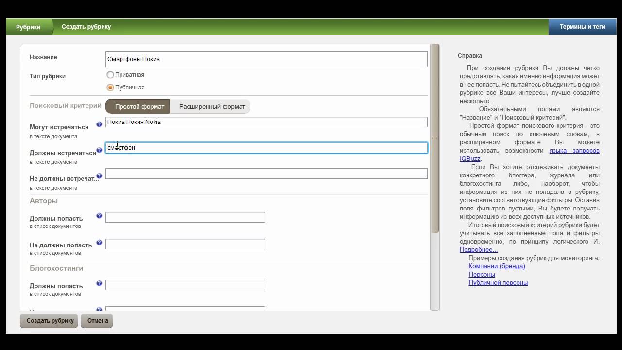Follow the "Подробнее..." link

[479, 250]
